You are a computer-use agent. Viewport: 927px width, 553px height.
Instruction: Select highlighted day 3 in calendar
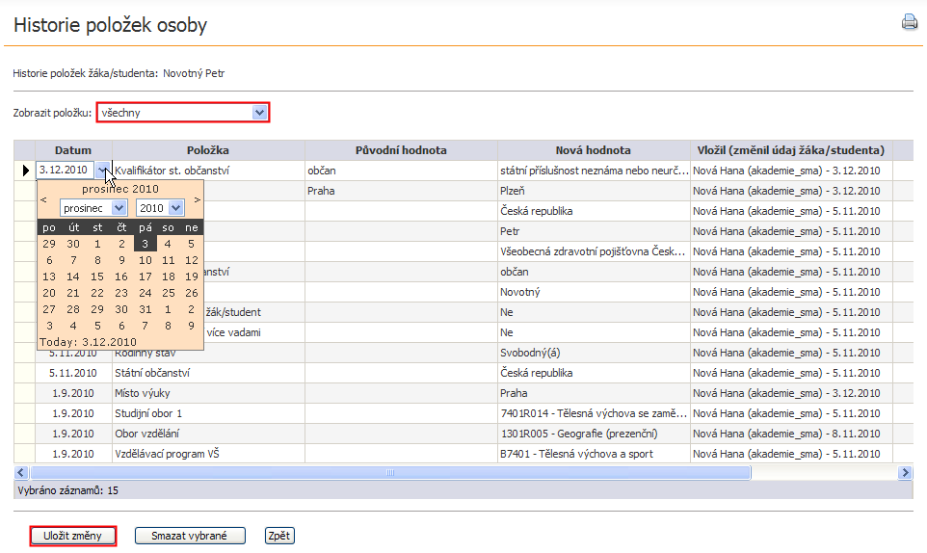145,244
